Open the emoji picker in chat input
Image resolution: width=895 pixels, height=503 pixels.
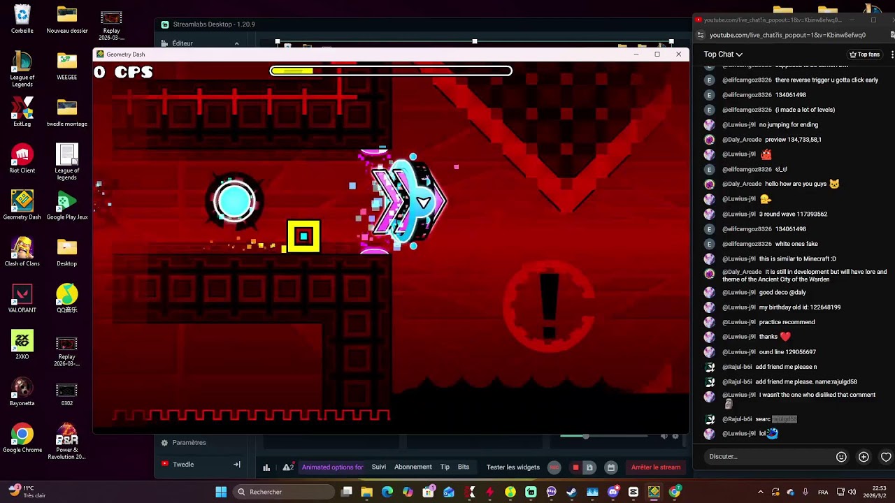[841, 457]
